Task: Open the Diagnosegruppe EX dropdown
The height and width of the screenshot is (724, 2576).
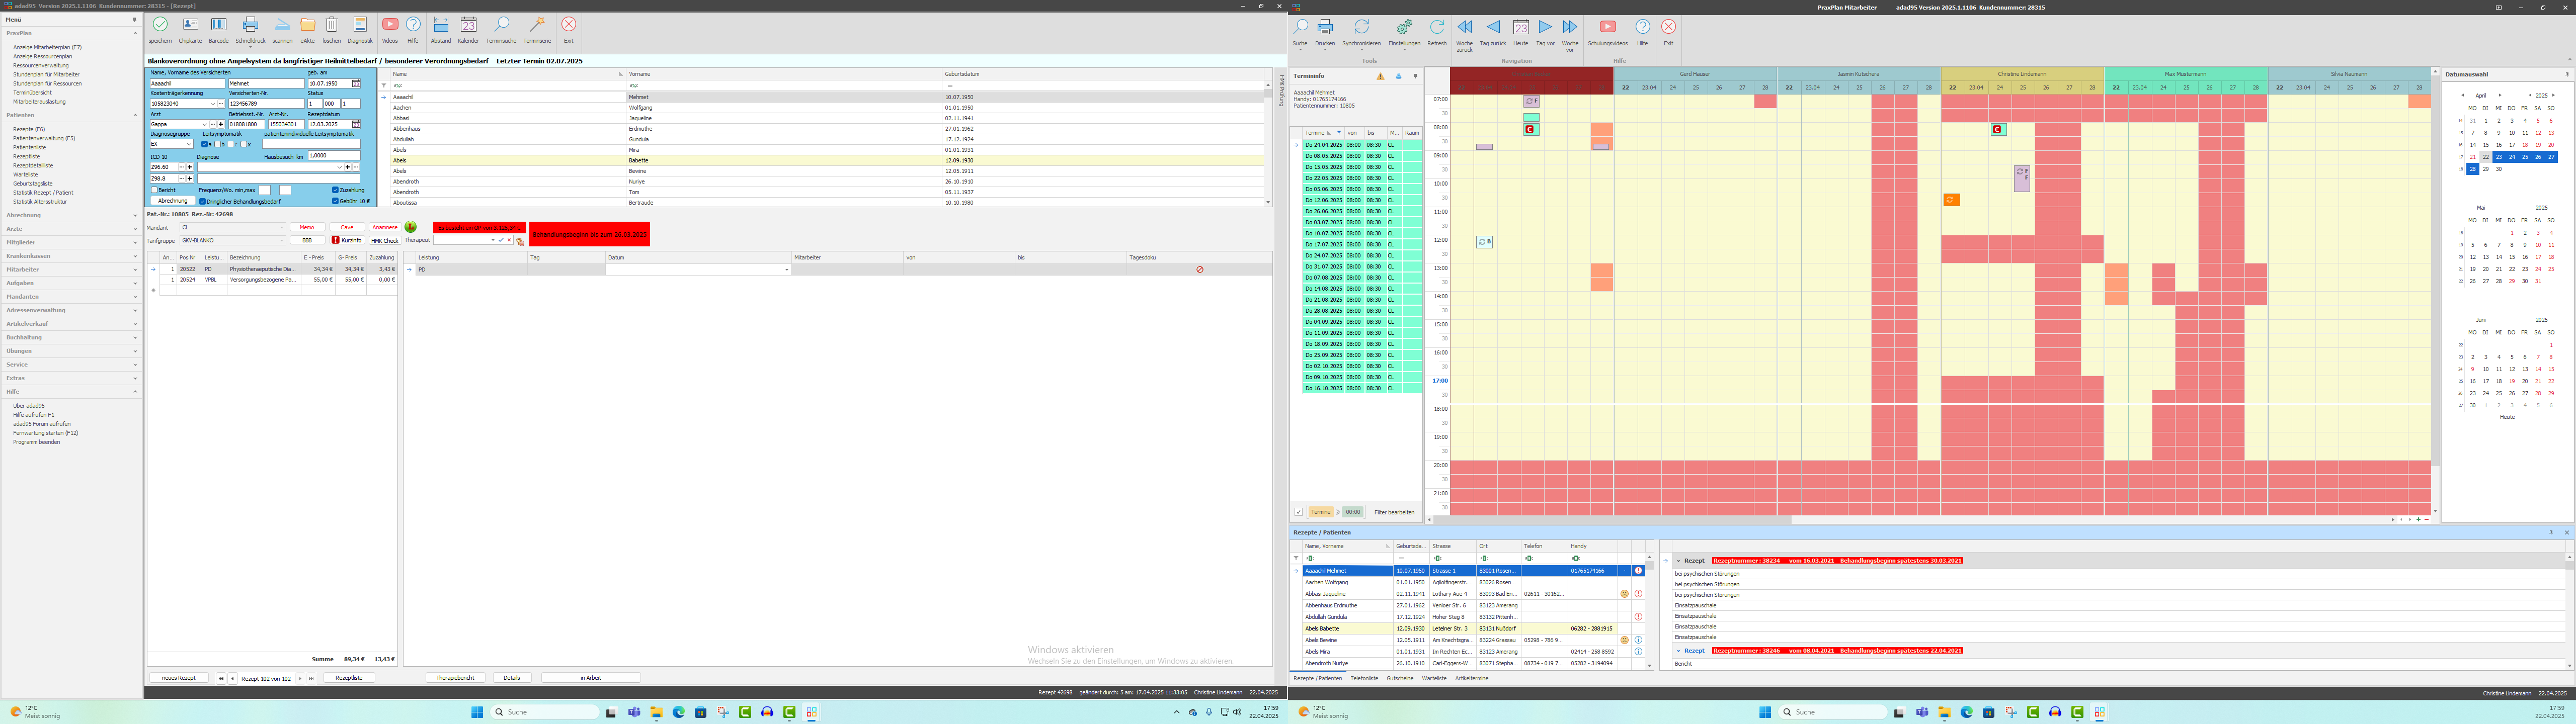Action: pyautogui.click(x=190, y=144)
